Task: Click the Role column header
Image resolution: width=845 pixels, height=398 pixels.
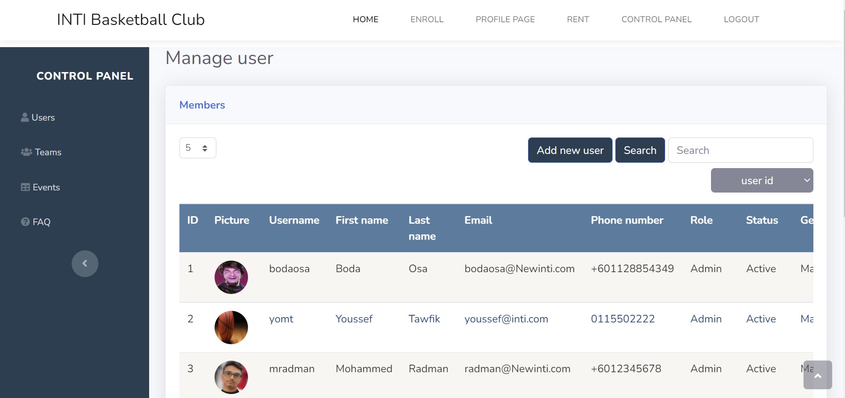Action: tap(701, 220)
